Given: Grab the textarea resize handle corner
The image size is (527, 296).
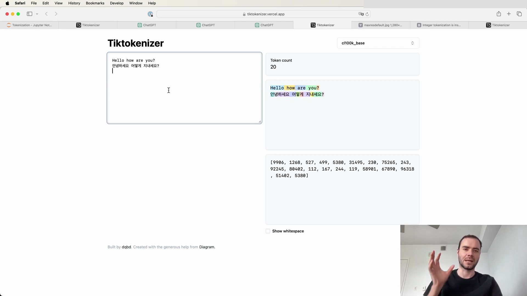Looking at the screenshot, I should [260, 121].
